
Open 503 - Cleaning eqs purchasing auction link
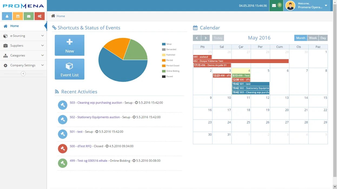click(96, 103)
